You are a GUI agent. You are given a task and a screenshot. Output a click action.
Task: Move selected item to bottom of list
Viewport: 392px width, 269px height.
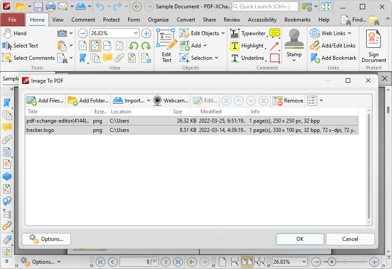263,101
